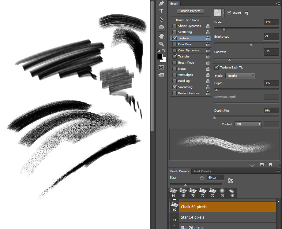This screenshot has height=229, width=282.
Task: Open the Brush panel flyout menu
Action: tap(278, 3)
